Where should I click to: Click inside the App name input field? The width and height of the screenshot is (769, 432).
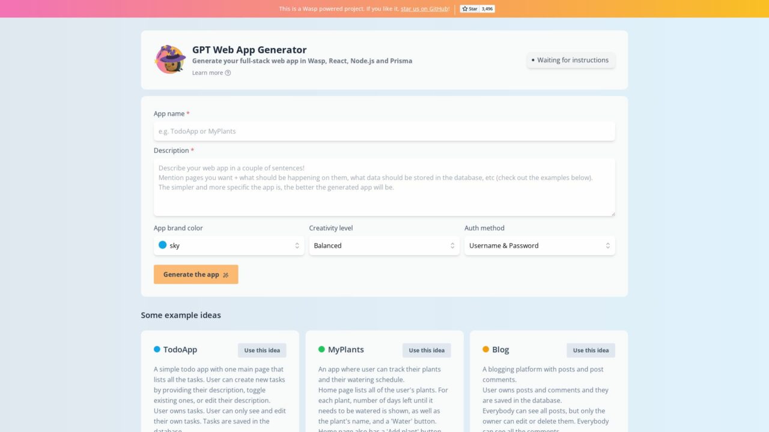click(384, 131)
